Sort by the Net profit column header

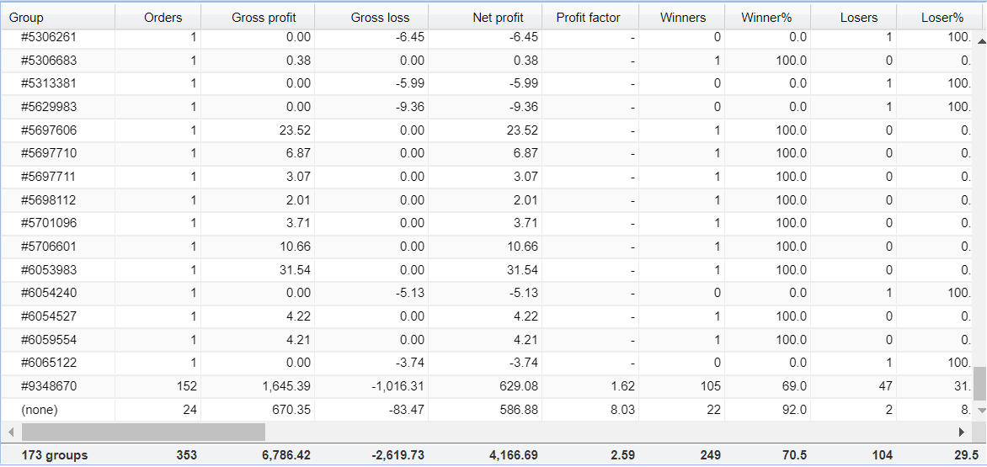point(485,17)
